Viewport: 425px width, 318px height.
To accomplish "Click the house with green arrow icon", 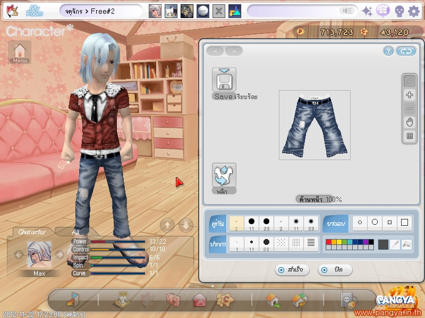I will pos(273,300).
